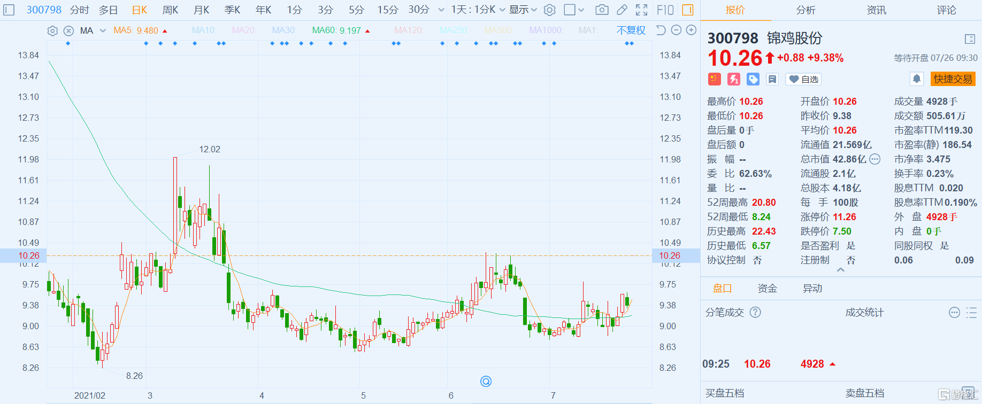The image size is (982, 404).
Task: Click the pink Level-1 lightning icon
Action: coord(734,79)
